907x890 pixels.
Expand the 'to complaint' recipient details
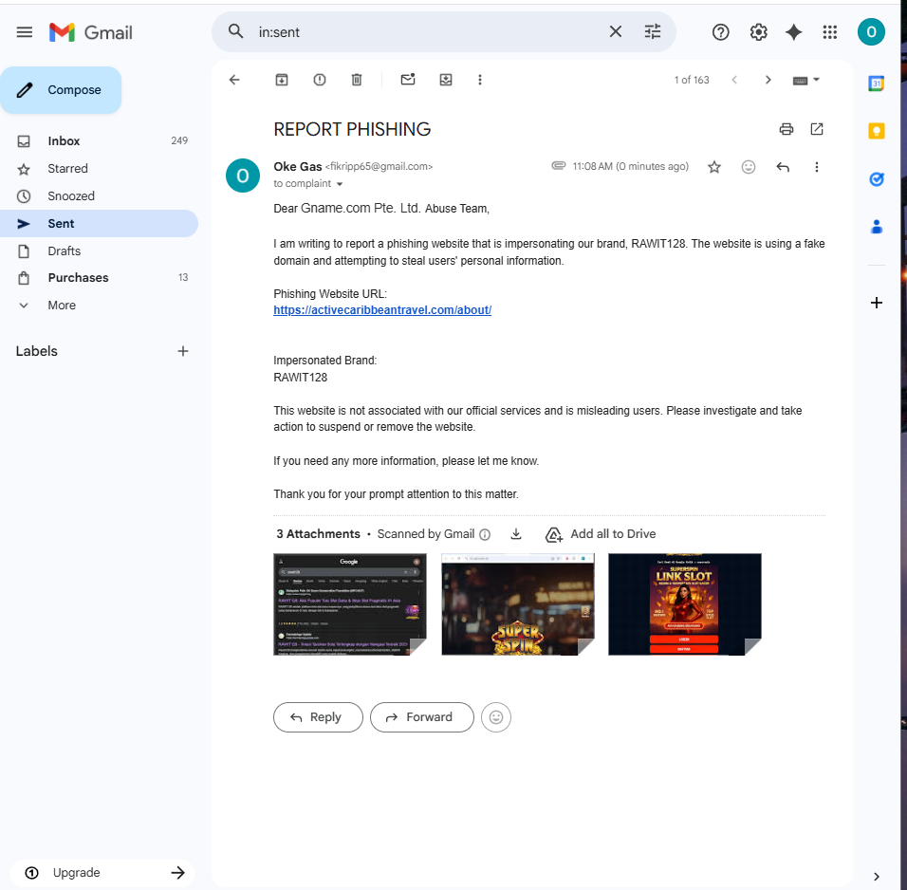tap(340, 184)
